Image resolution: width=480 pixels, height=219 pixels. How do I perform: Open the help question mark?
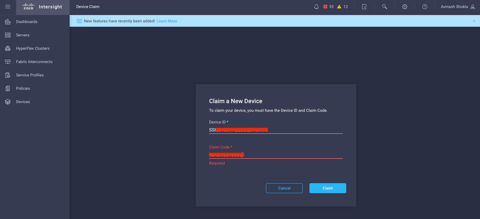(x=425, y=7)
